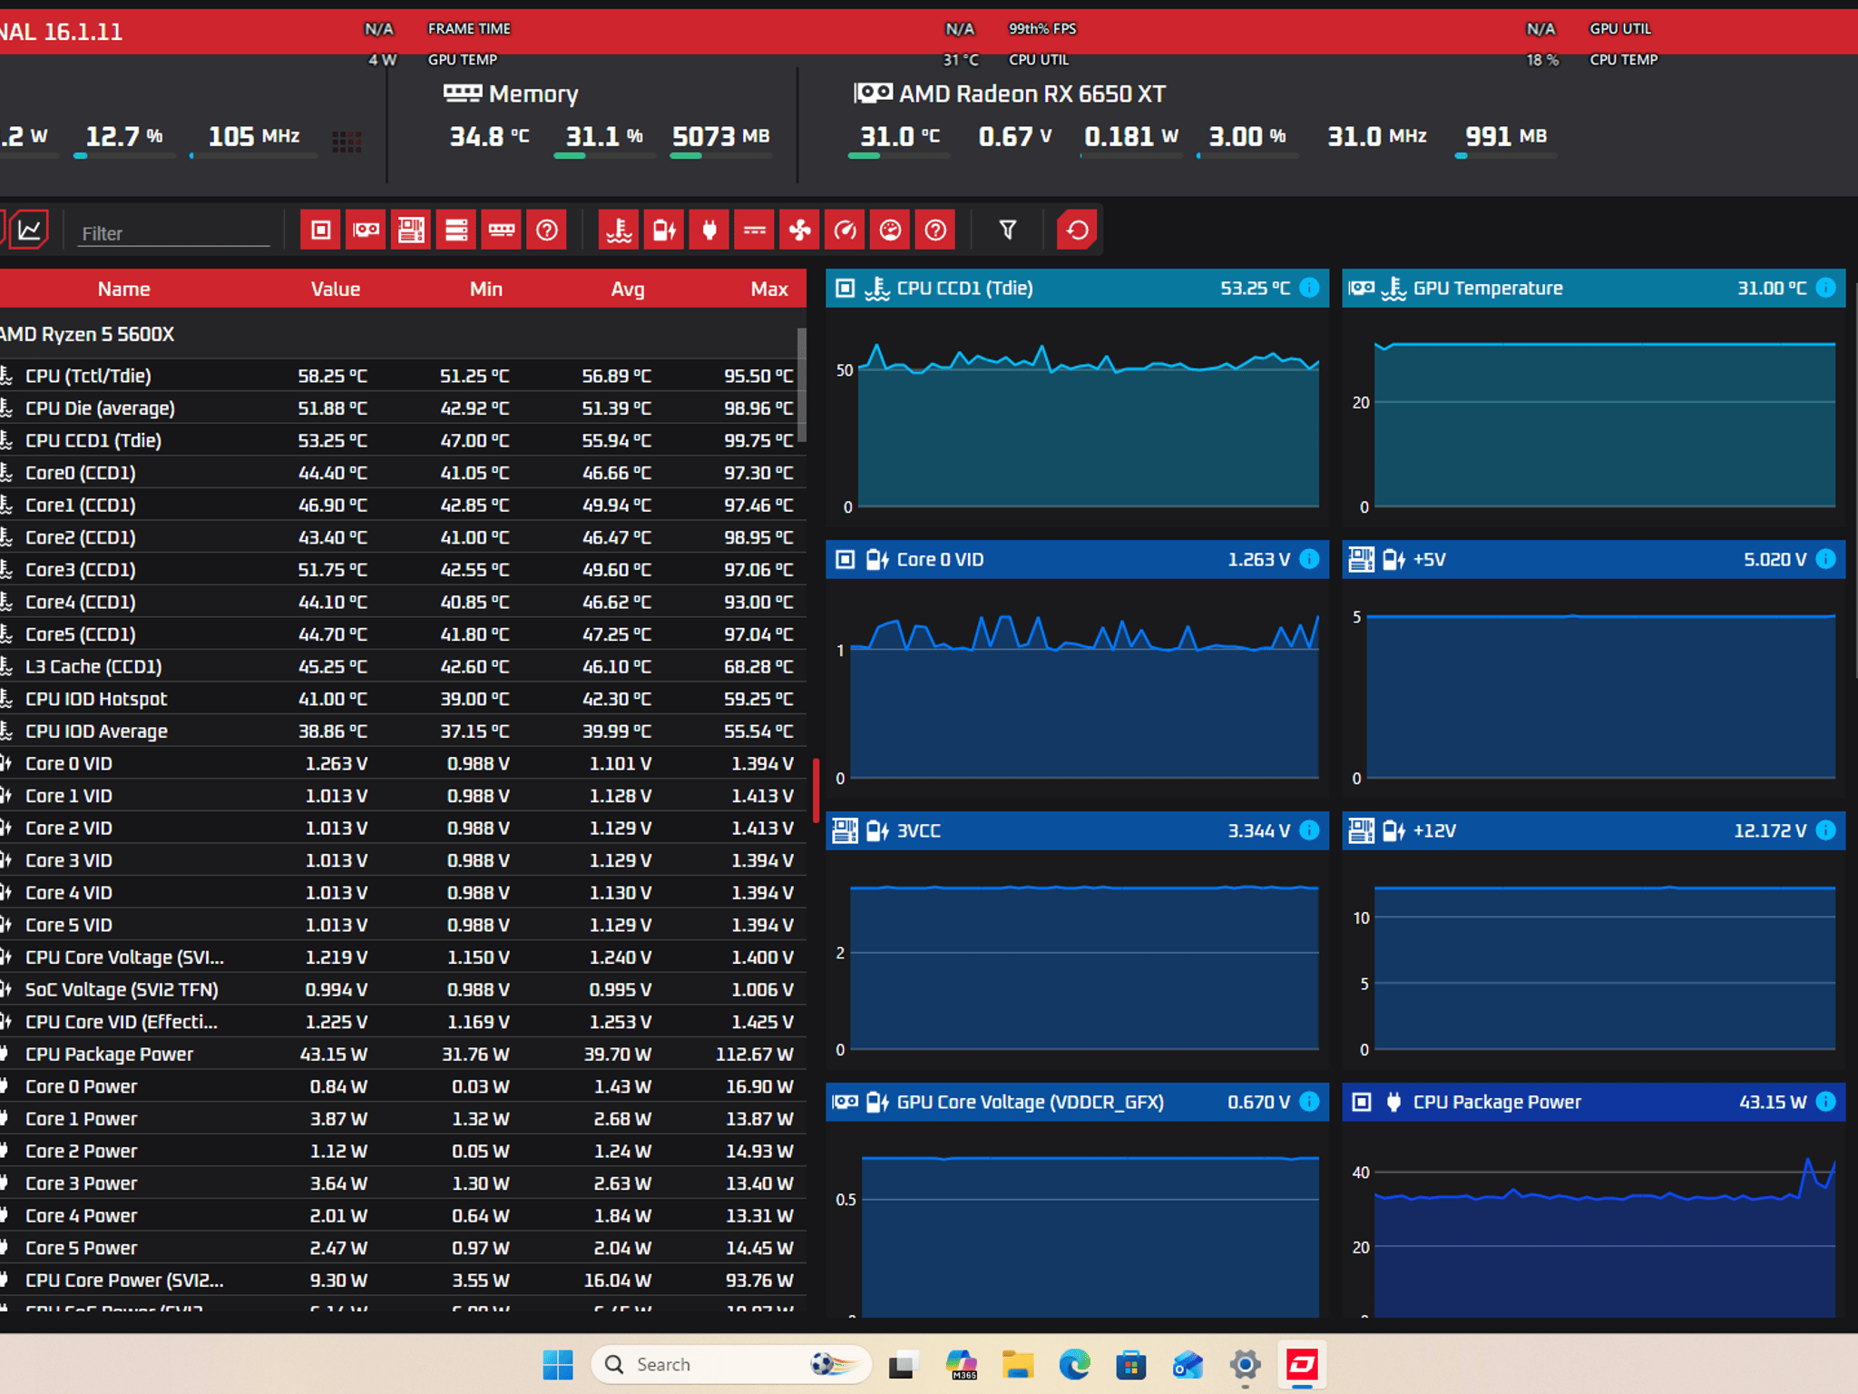Sort the table by the Value column
Screen dimensions: 1858x1394
click(x=336, y=289)
